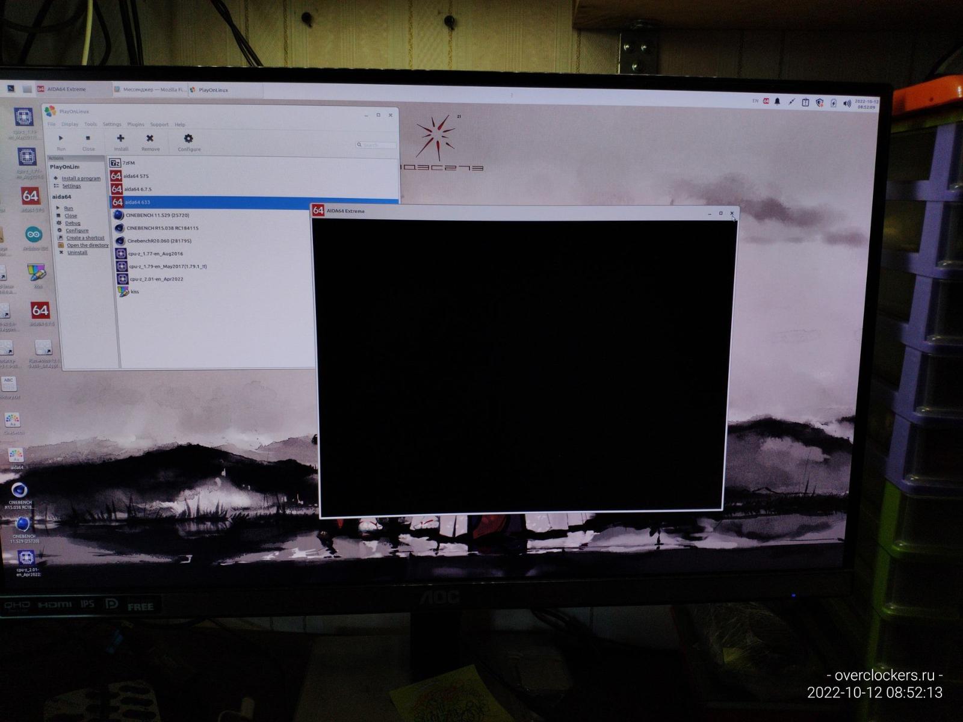The image size is (963, 722).
Task: Open the clipboard manager tray icon
Action: click(805, 102)
